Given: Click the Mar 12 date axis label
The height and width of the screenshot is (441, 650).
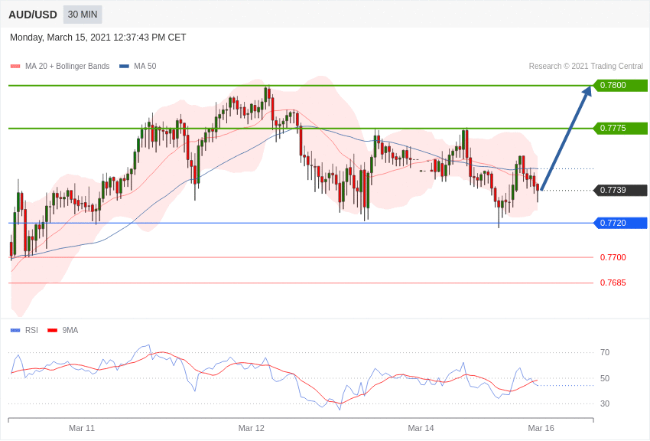Looking at the screenshot, I should click(252, 429).
